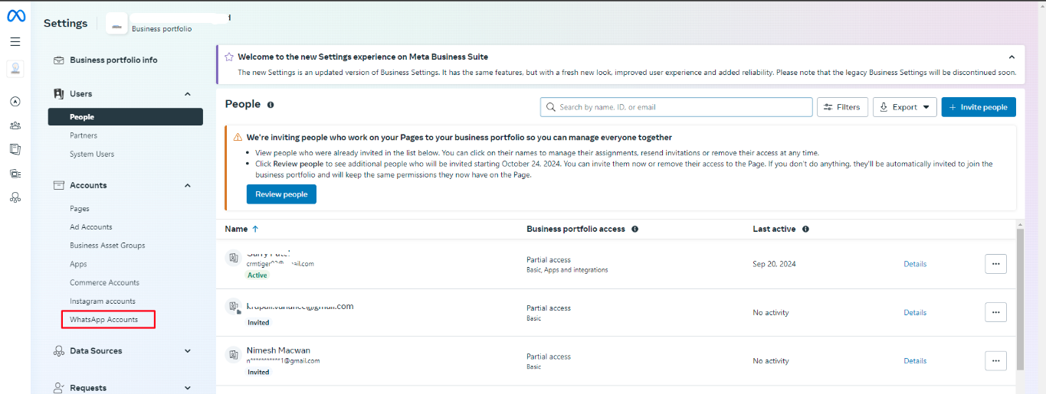Click the Requests section icon
The width and height of the screenshot is (1046, 394).
tap(59, 388)
